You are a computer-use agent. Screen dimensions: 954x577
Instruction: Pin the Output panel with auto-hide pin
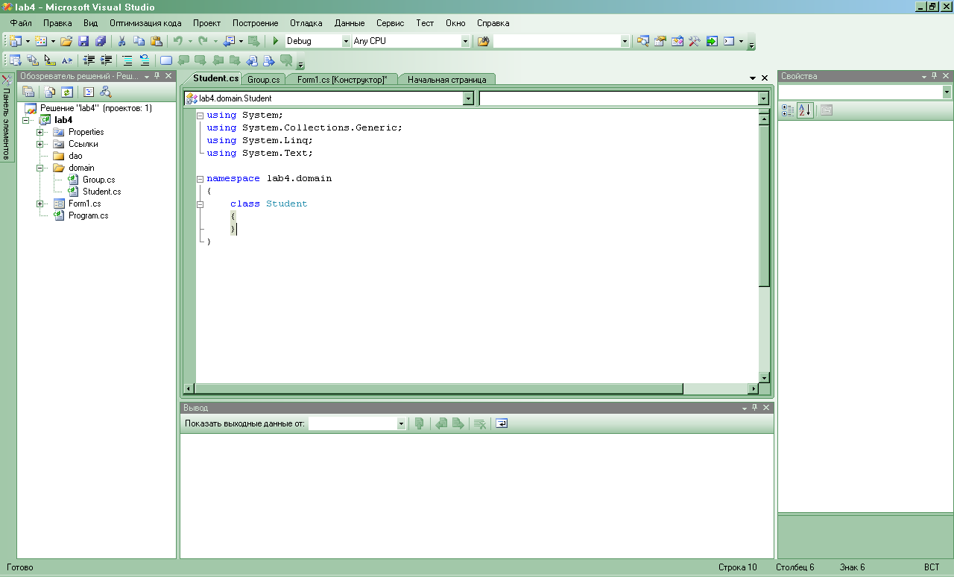[x=754, y=408]
